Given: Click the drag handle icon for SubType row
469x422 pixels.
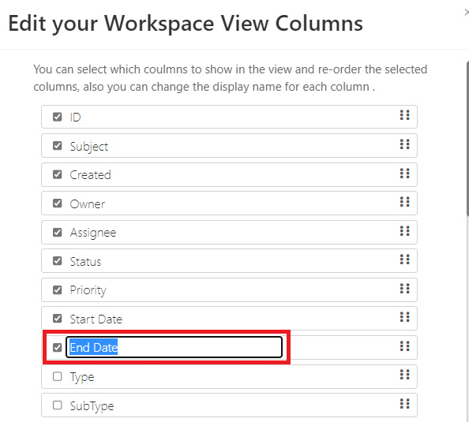Looking at the screenshot, I should 405,404.
